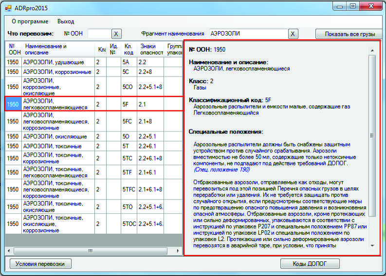The image size is (386, 276).
Task: Clear the № ООН field with X button
Action: point(116,34)
